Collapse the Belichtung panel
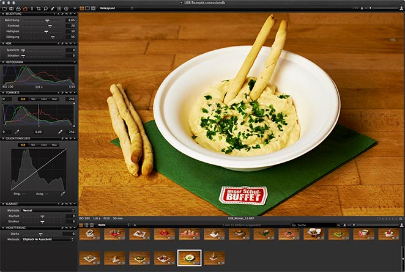The image size is (405, 272). click(2, 13)
